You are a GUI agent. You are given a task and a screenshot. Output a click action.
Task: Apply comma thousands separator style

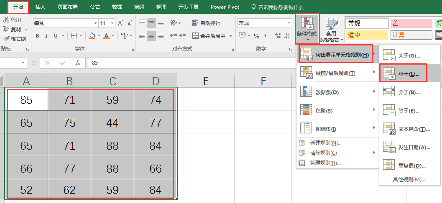265,36
